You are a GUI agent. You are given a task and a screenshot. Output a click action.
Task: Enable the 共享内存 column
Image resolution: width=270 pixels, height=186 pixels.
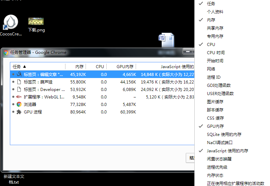point(215,28)
